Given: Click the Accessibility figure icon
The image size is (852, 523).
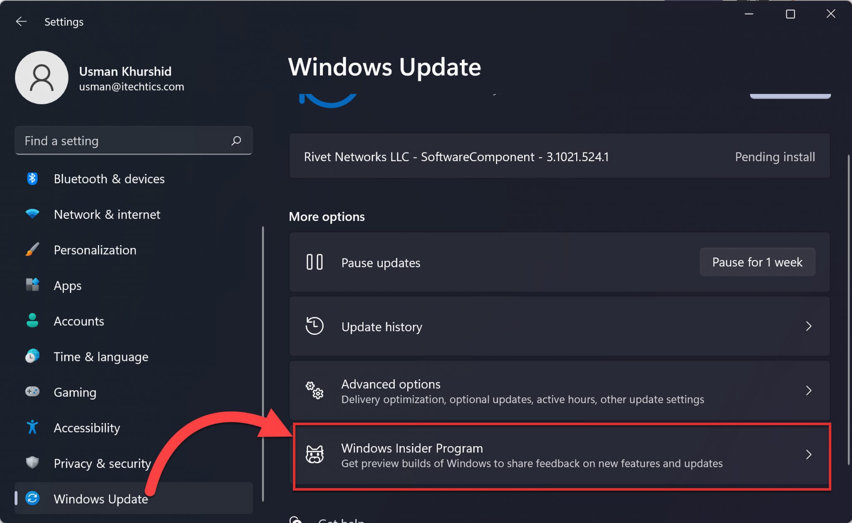Looking at the screenshot, I should pos(32,427).
